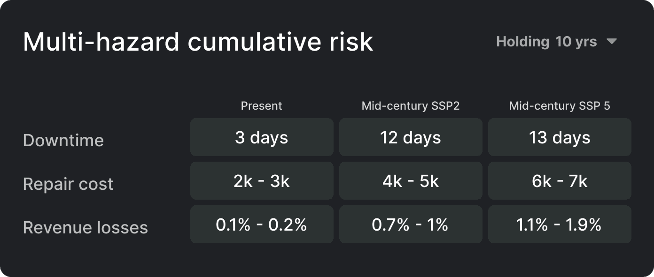This screenshot has height=277, width=654.
Task: Click the Multi-hazard cumulative risk title
Action: (x=198, y=42)
